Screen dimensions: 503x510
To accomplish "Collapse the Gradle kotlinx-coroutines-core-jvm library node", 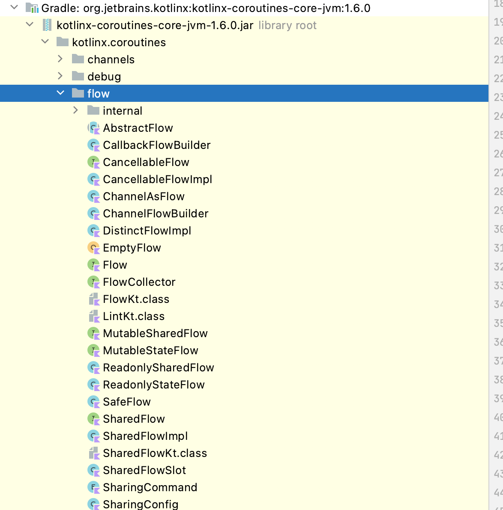I will tap(14, 7).
